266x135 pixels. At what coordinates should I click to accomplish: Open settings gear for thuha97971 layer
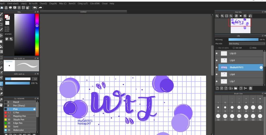(x=261, y=67)
